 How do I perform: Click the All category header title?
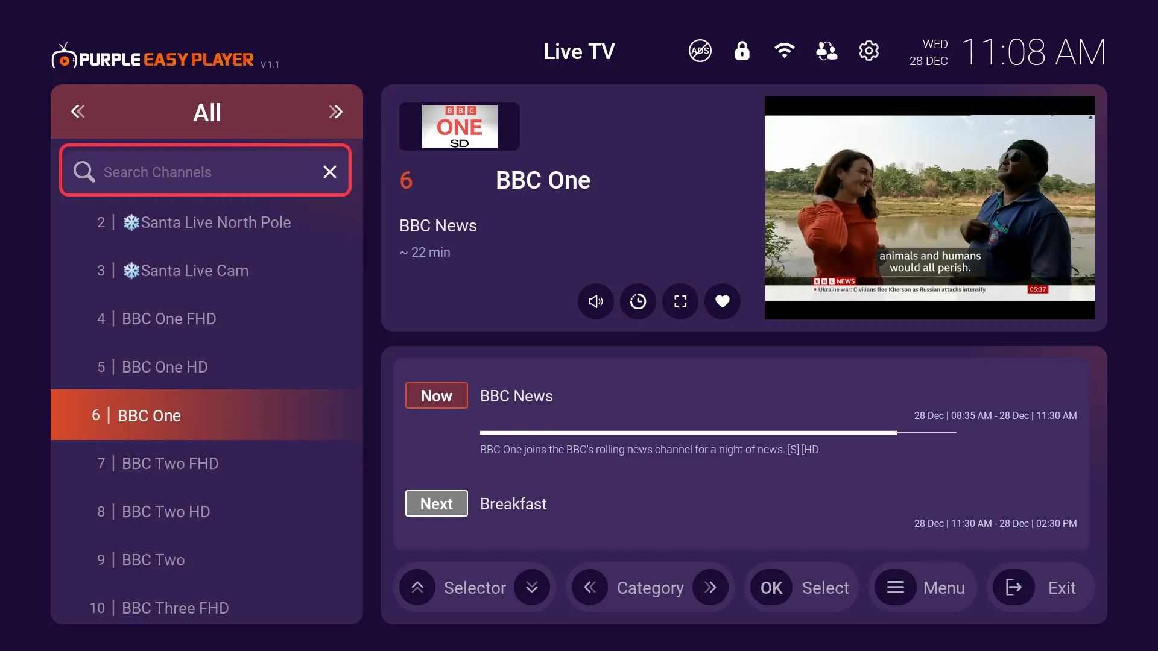click(x=207, y=112)
